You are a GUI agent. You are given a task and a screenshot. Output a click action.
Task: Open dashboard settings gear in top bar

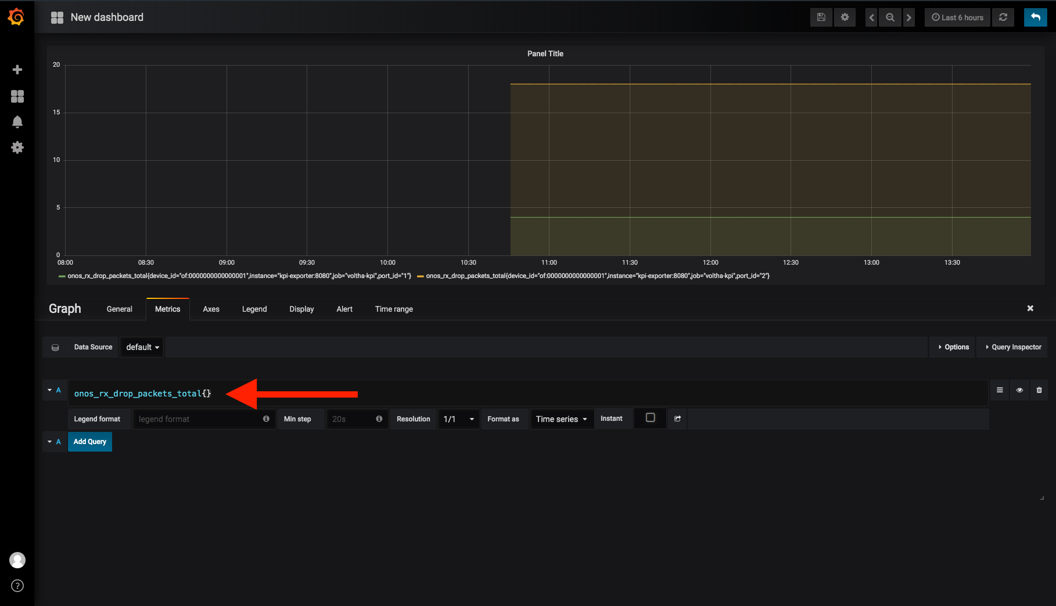tap(845, 17)
